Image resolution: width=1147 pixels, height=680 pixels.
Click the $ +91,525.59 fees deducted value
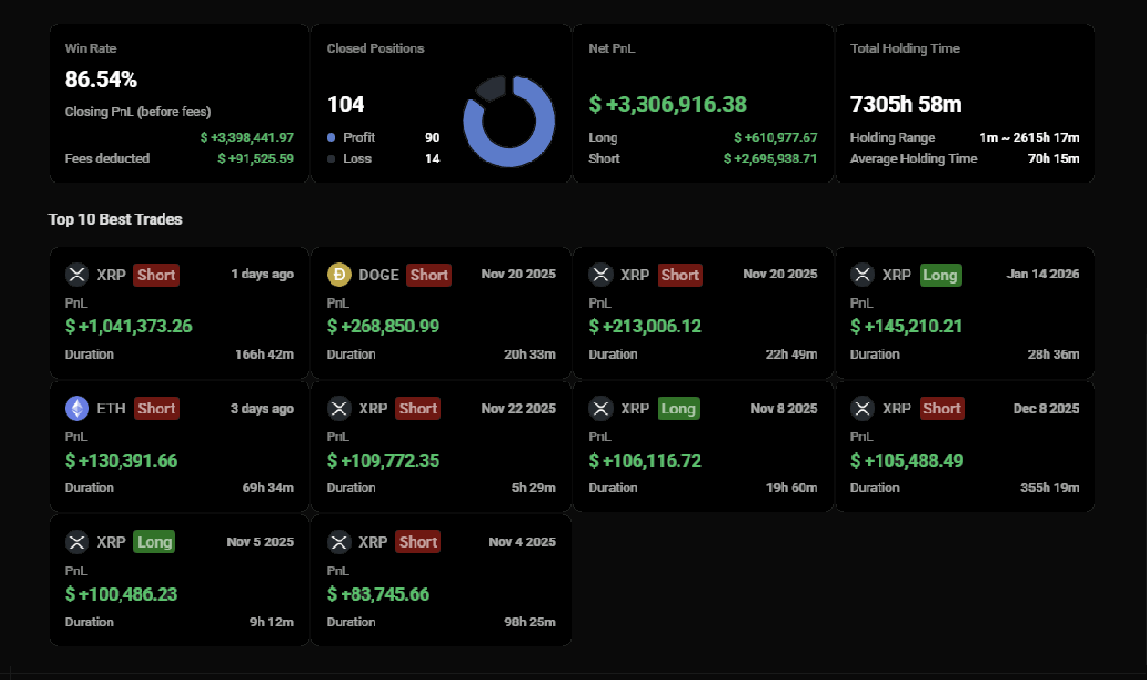(256, 159)
